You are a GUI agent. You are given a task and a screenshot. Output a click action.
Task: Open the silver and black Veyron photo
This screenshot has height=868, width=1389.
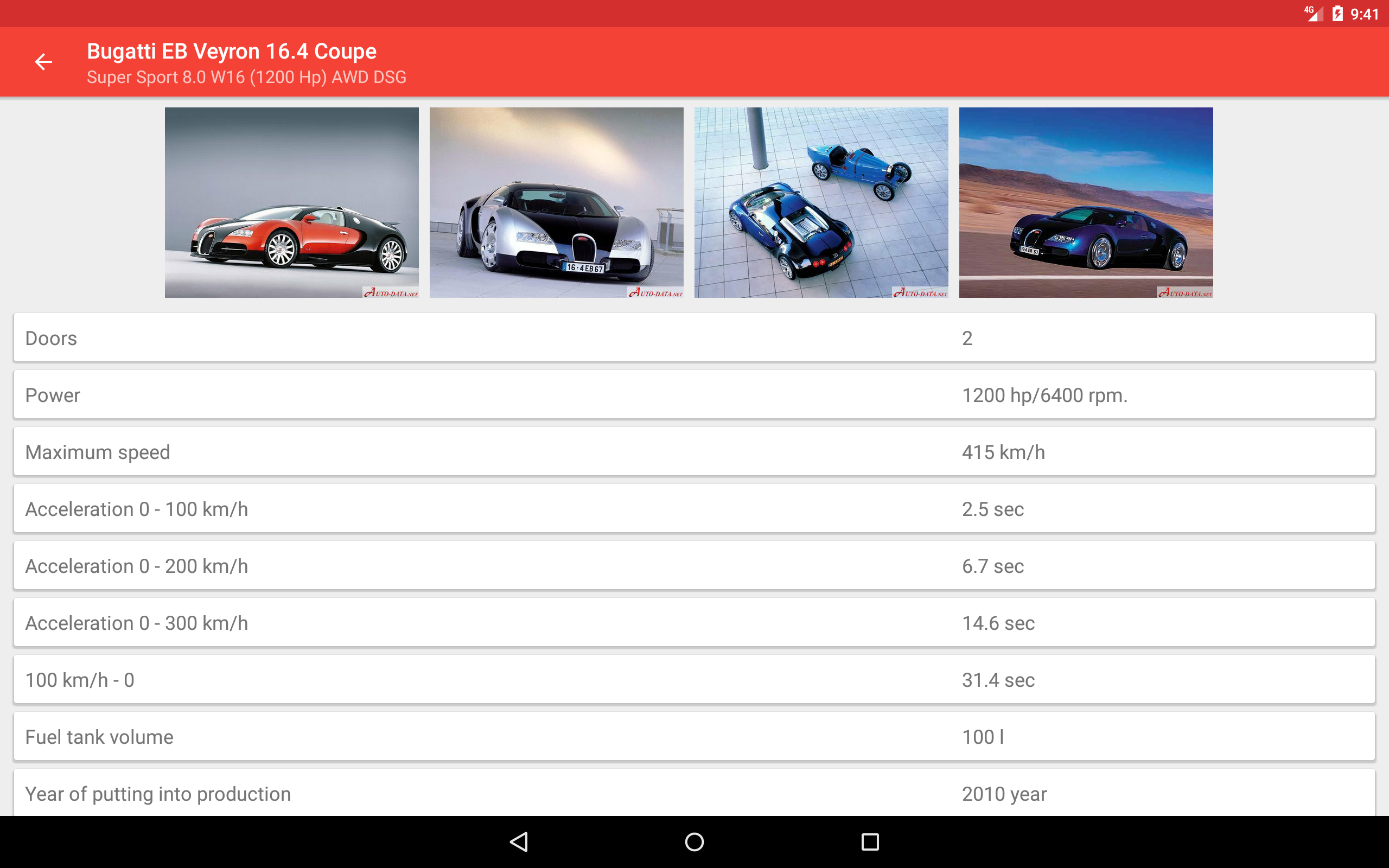[x=556, y=202]
